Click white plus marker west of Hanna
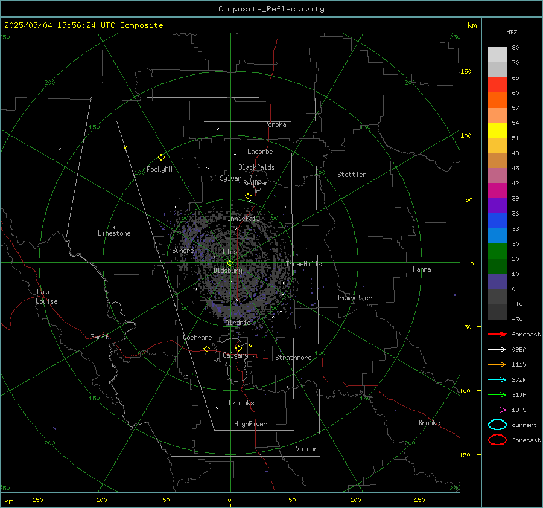Viewport: 543px width, 508px height. point(341,243)
